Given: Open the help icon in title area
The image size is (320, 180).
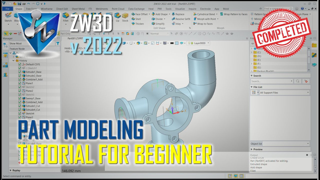Looking at the screenshot, I should click(302, 8).
